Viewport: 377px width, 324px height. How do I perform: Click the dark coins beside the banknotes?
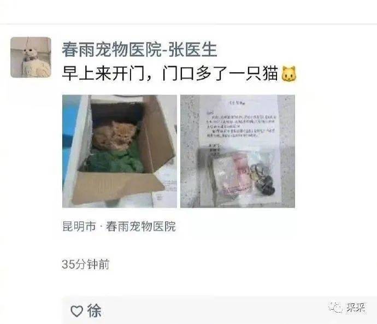263,179
